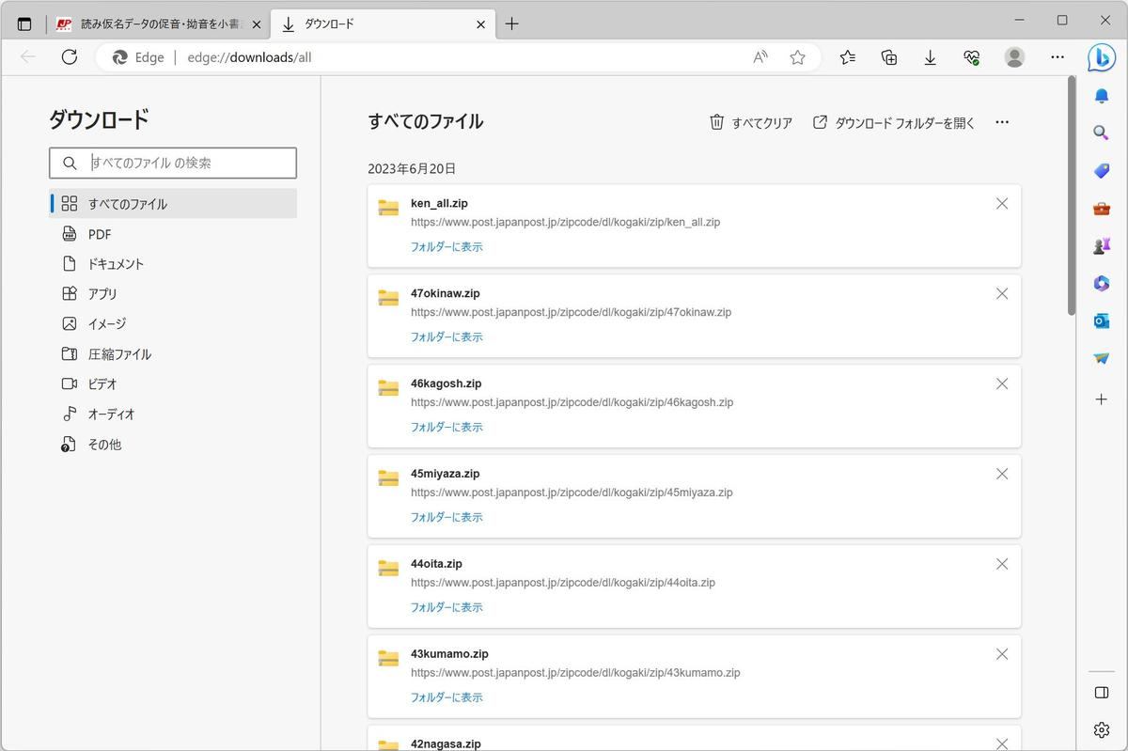The image size is (1128, 751).
Task: Close the 読み仮名データ tab
Action: (257, 24)
